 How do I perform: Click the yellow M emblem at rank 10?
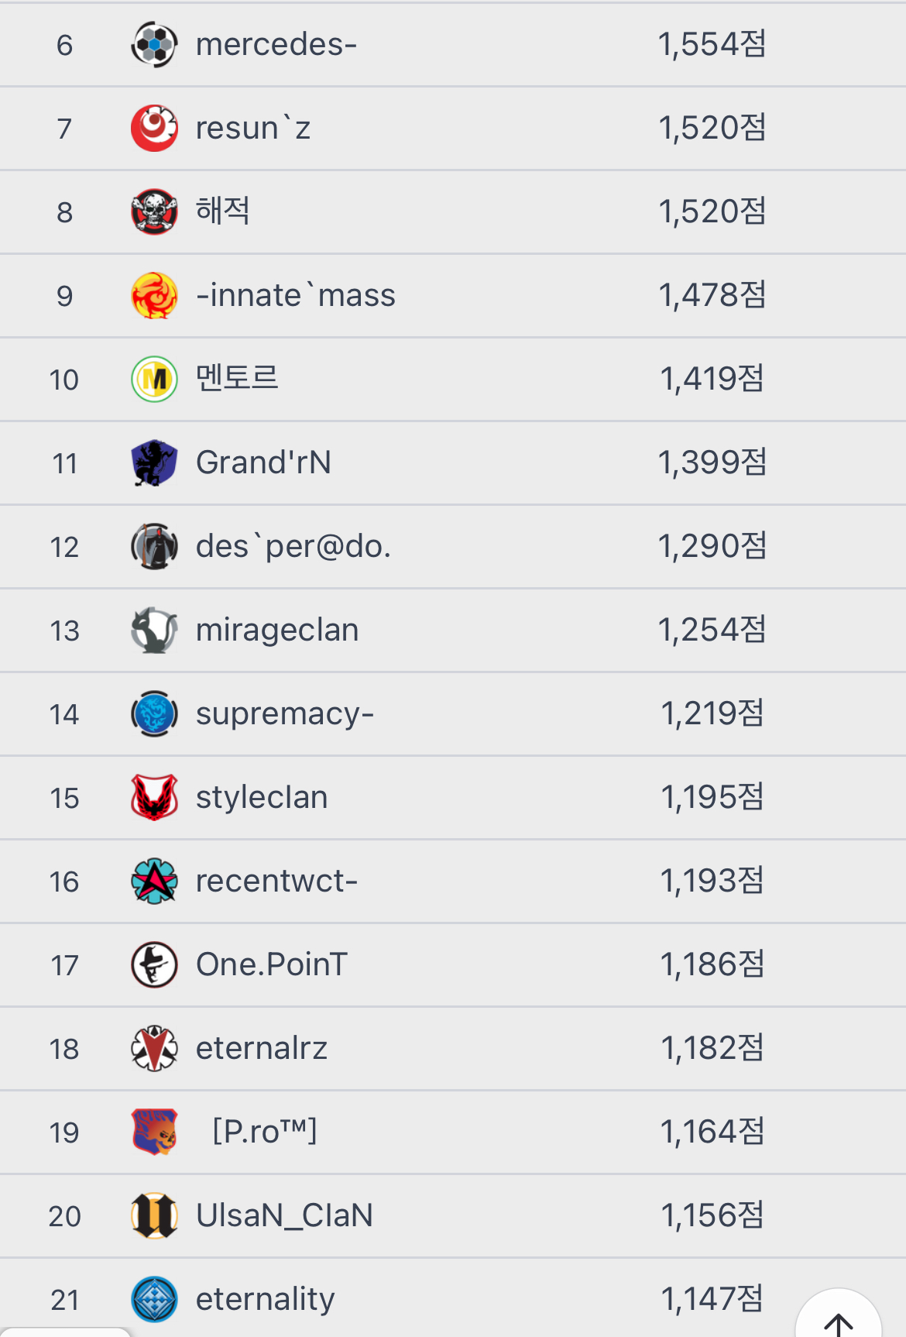tap(154, 379)
